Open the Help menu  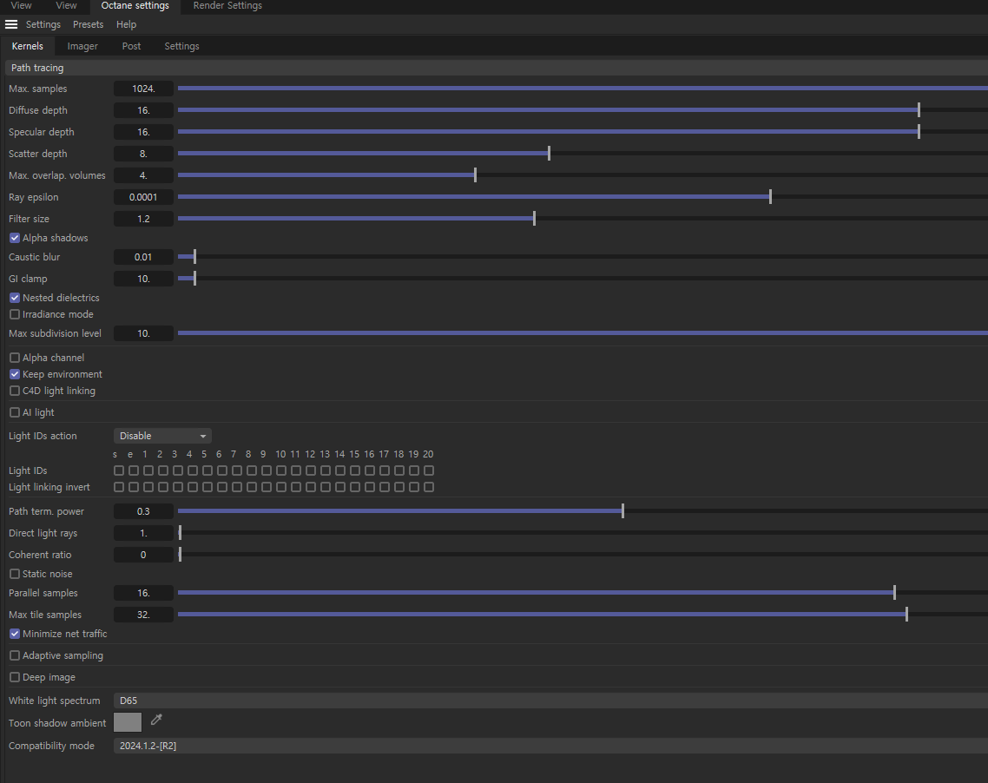pos(126,24)
